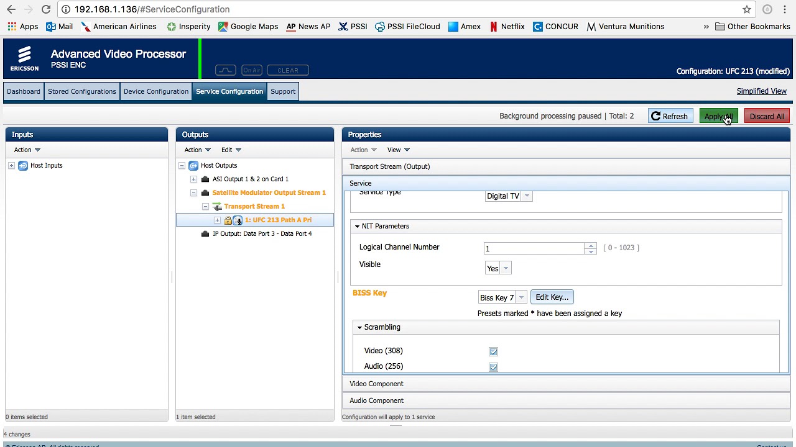The image size is (796, 447).
Task: Switch to the Dashboard tab
Action: [24, 91]
